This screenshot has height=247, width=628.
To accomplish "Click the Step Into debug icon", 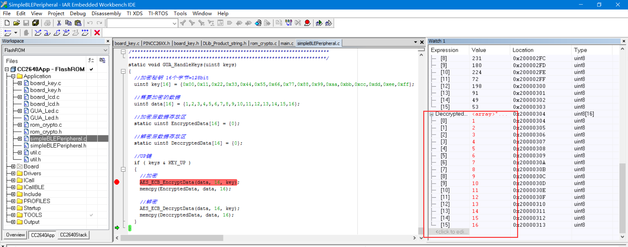I will 47,33.
